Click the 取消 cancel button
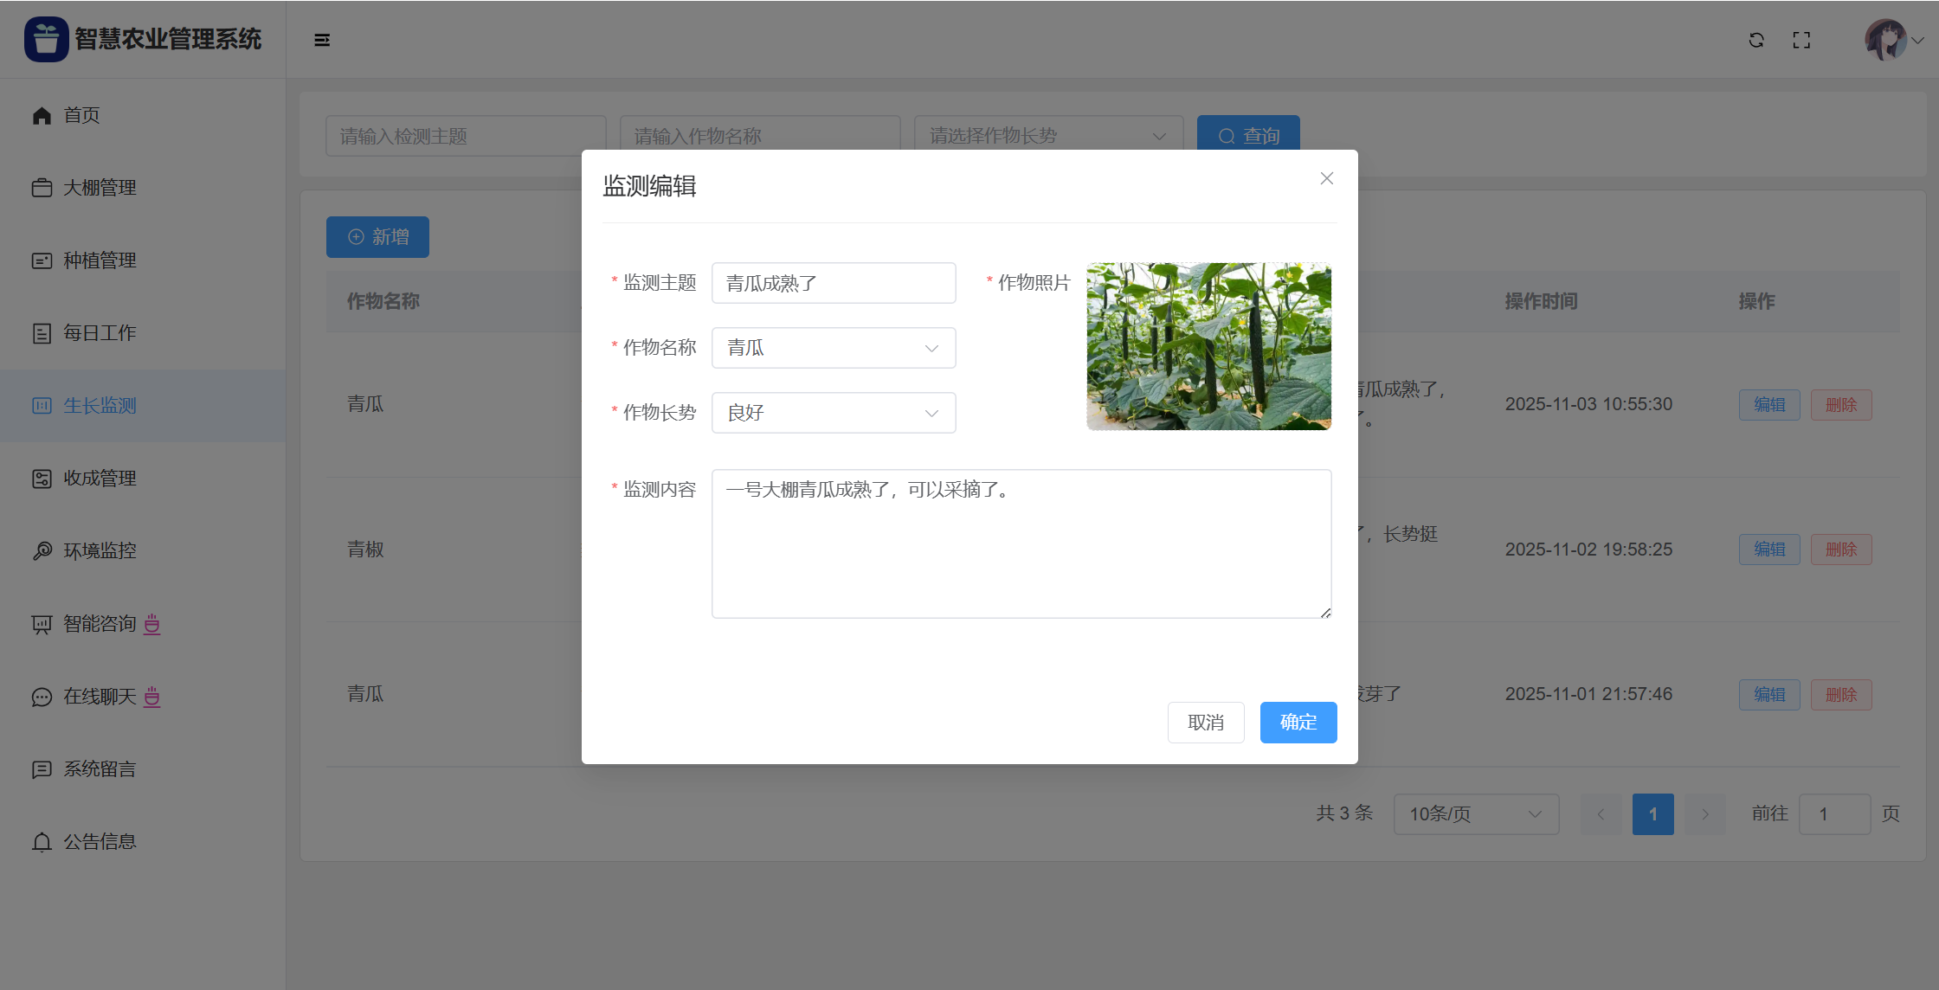The width and height of the screenshot is (1939, 990). (1205, 723)
